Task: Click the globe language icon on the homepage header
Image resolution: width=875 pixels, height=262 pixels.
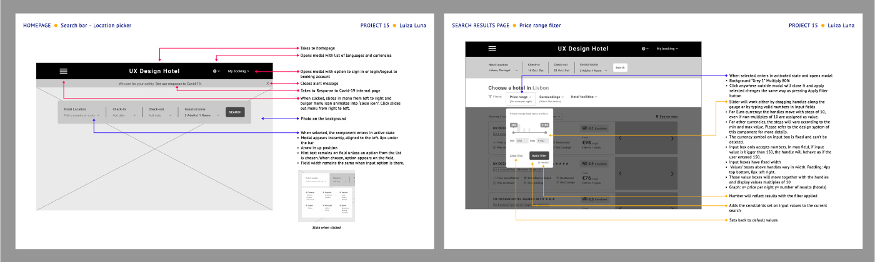Action: click(215, 71)
